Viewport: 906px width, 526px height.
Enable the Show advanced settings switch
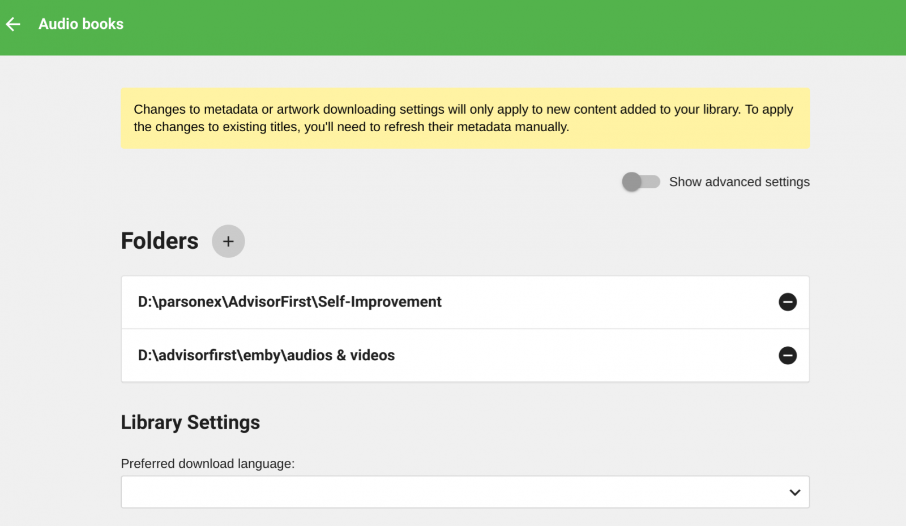(641, 182)
